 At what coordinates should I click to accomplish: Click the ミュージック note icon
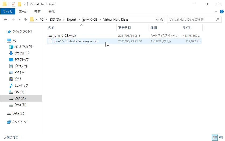coord(11,86)
